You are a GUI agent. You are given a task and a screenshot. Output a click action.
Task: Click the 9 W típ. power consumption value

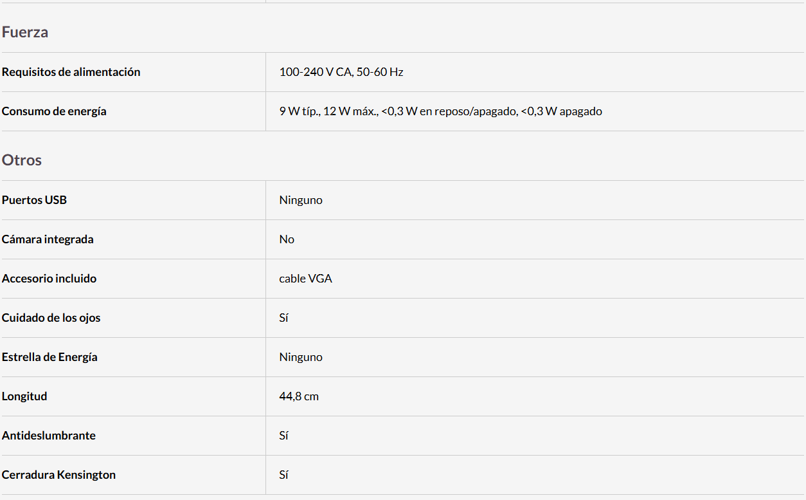(x=440, y=111)
